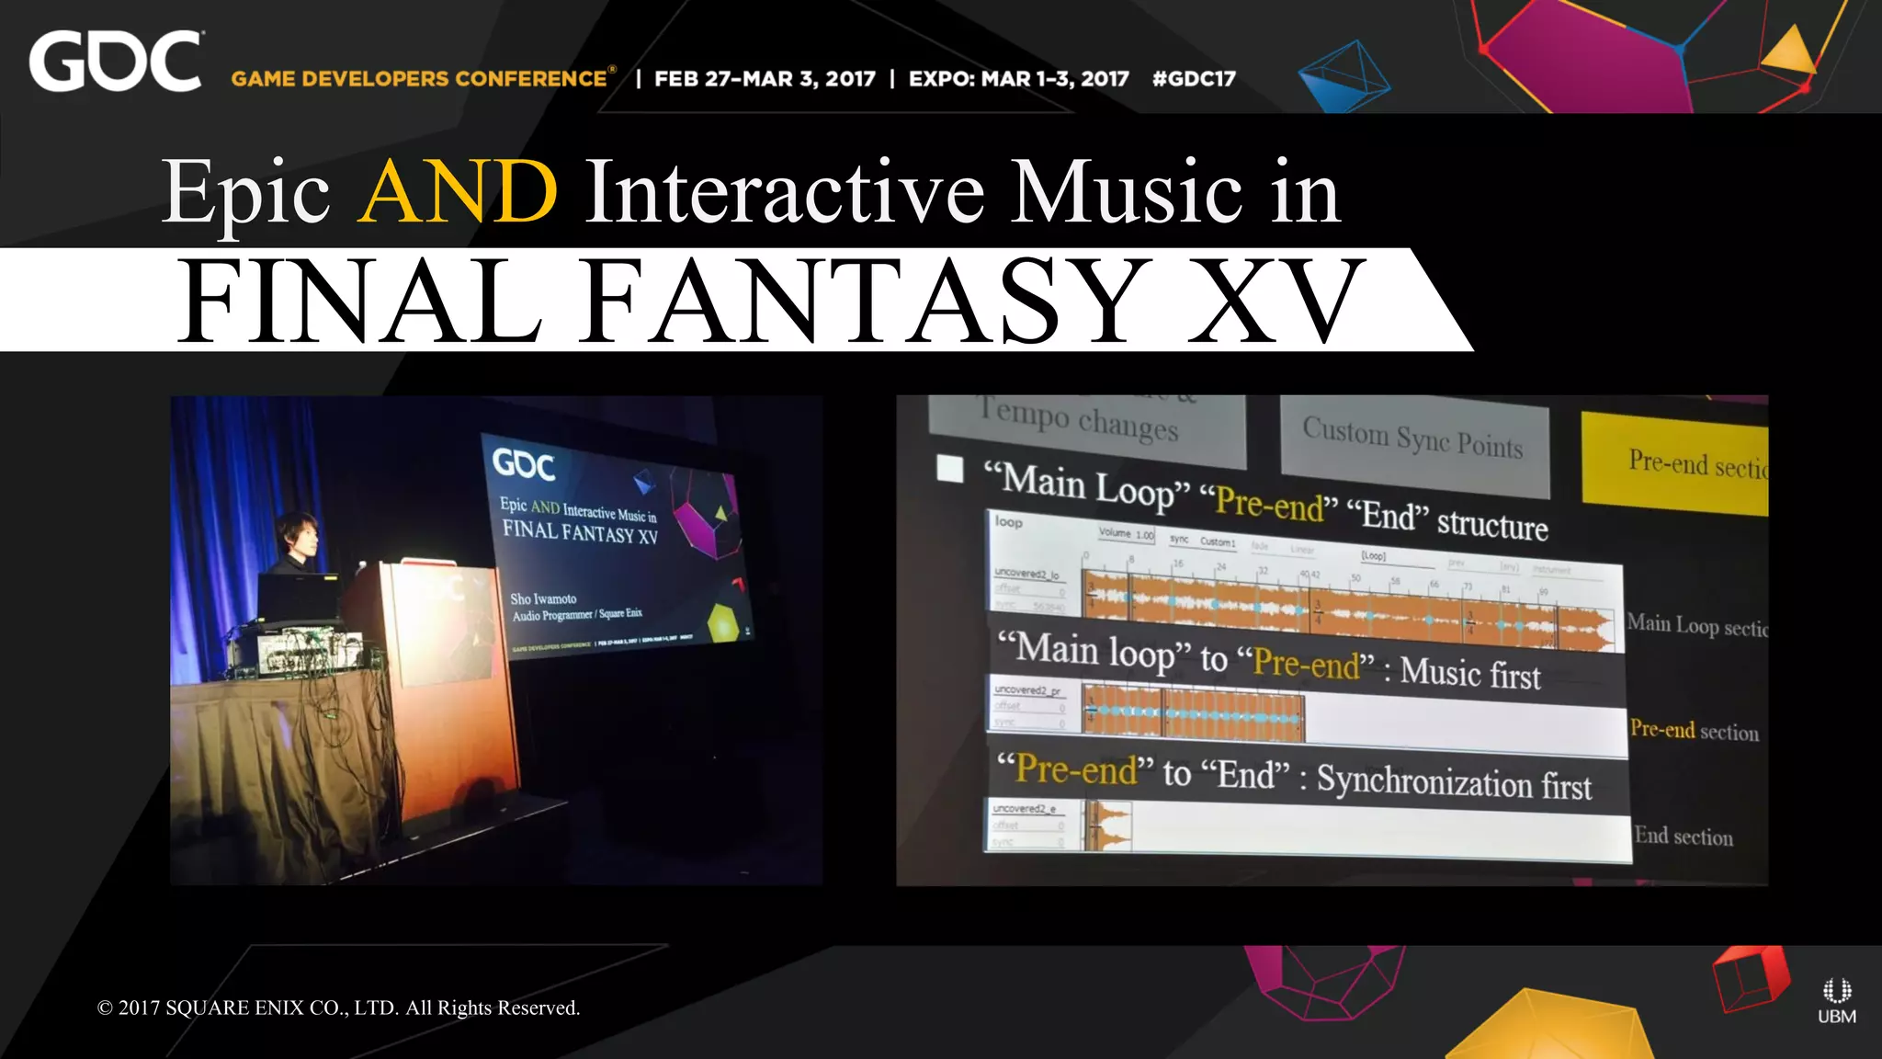The height and width of the screenshot is (1059, 1882).
Task: Click the "FINAL FANTASY XV" banner title
Action: tap(770, 301)
